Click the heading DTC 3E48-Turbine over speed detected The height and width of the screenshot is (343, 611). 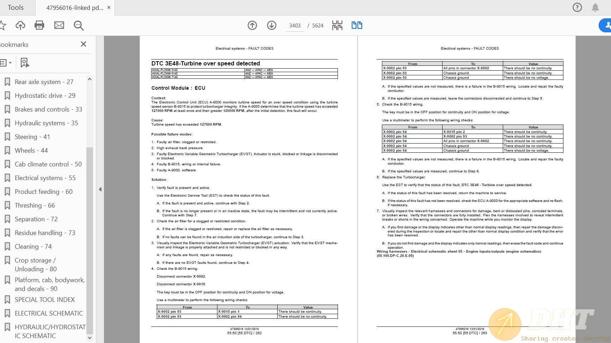coord(206,63)
